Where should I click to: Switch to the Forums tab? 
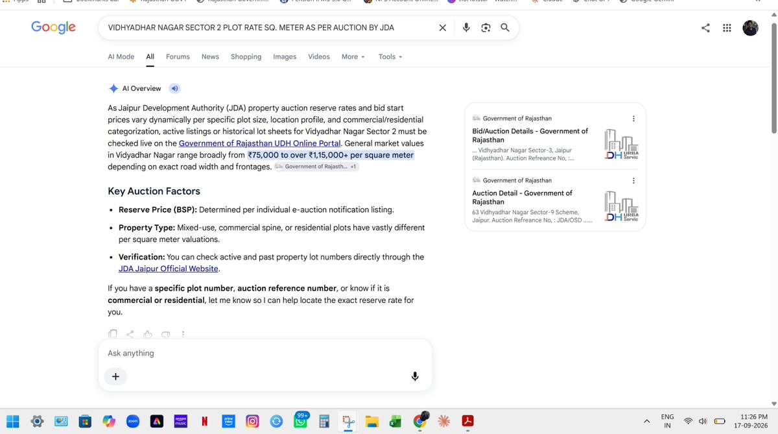(x=178, y=56)
